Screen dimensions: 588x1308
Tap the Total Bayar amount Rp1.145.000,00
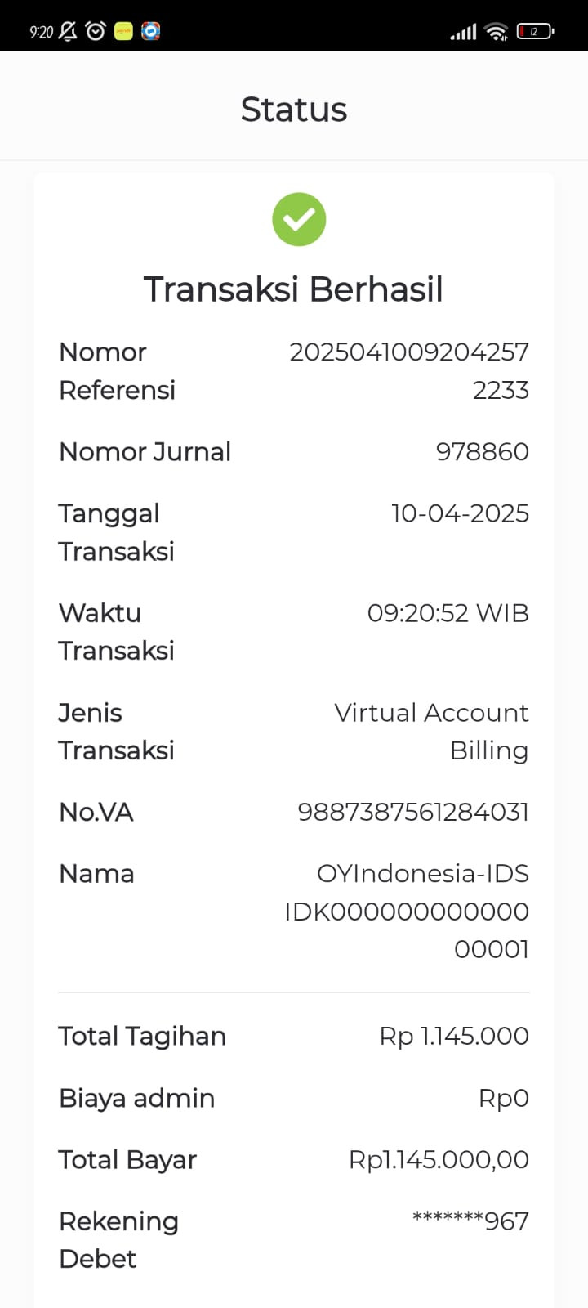pos(439,1160)
